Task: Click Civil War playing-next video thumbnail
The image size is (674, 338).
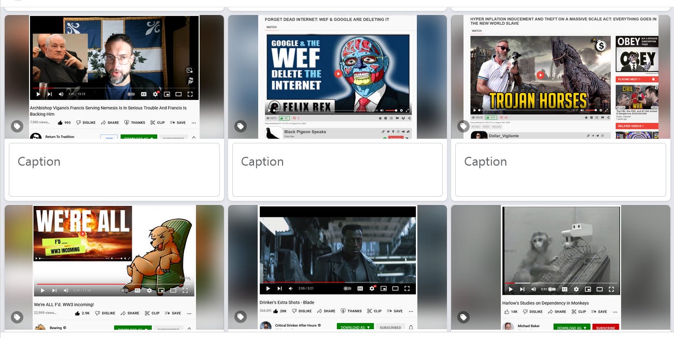Action: click(637, 96)
